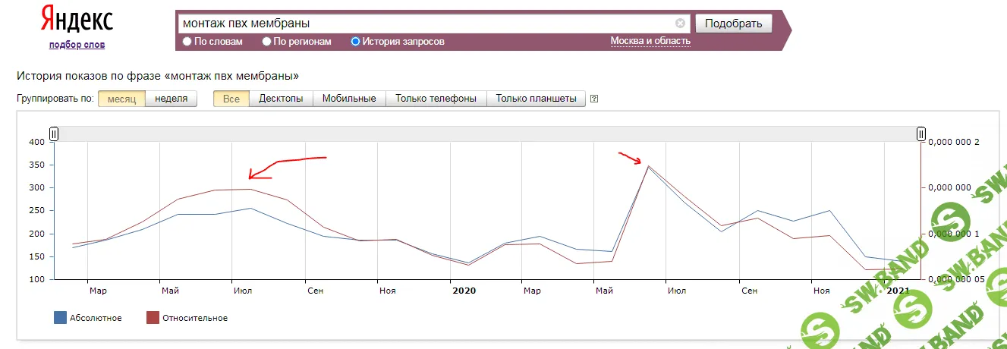Select the 'История запросов' radio option
This screenshot has width=1007, height=349.
tap(355, 42)
